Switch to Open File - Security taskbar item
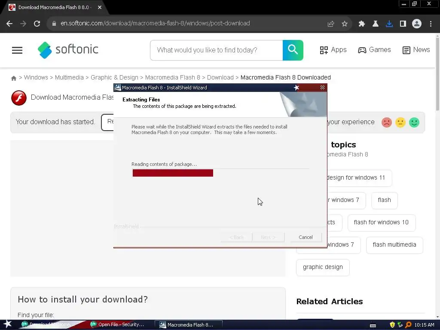Screen dimensions: 440x330 click(x=117, y=325)
